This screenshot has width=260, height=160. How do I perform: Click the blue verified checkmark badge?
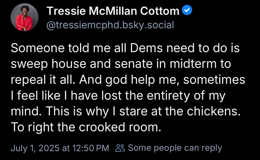(187, 11)
